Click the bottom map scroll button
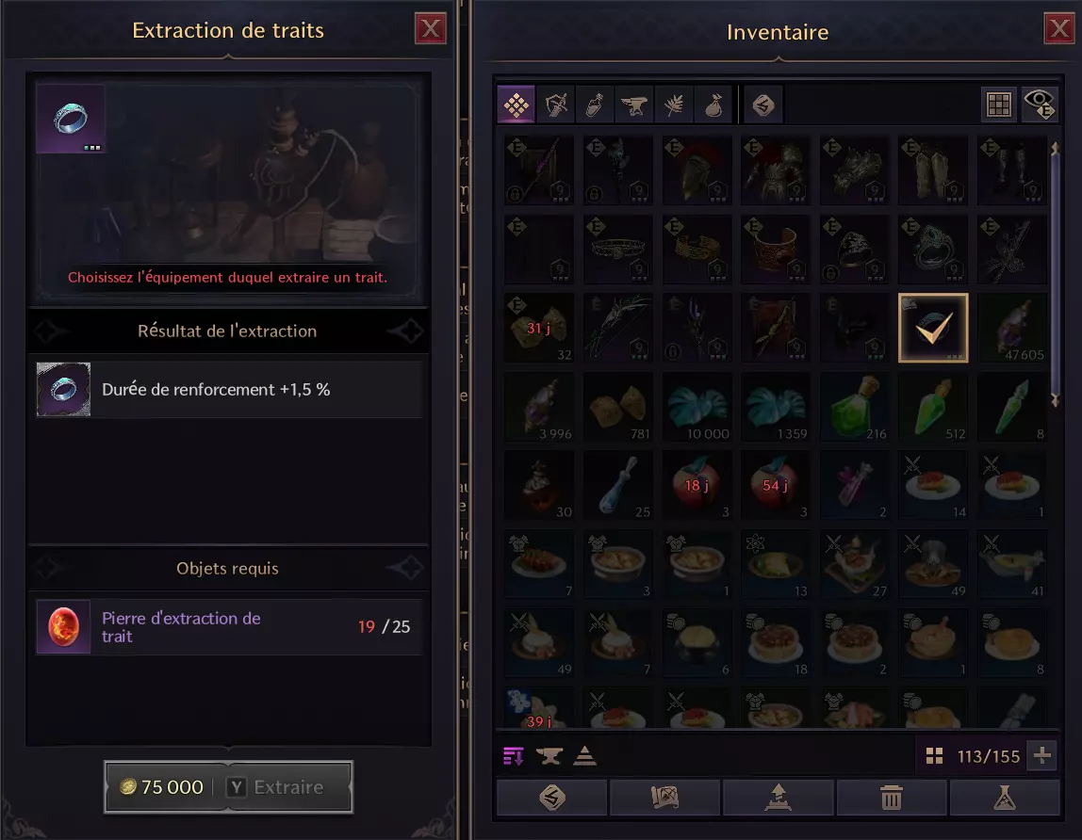This screenshot has width=1082, height=840. click(665, 798)
